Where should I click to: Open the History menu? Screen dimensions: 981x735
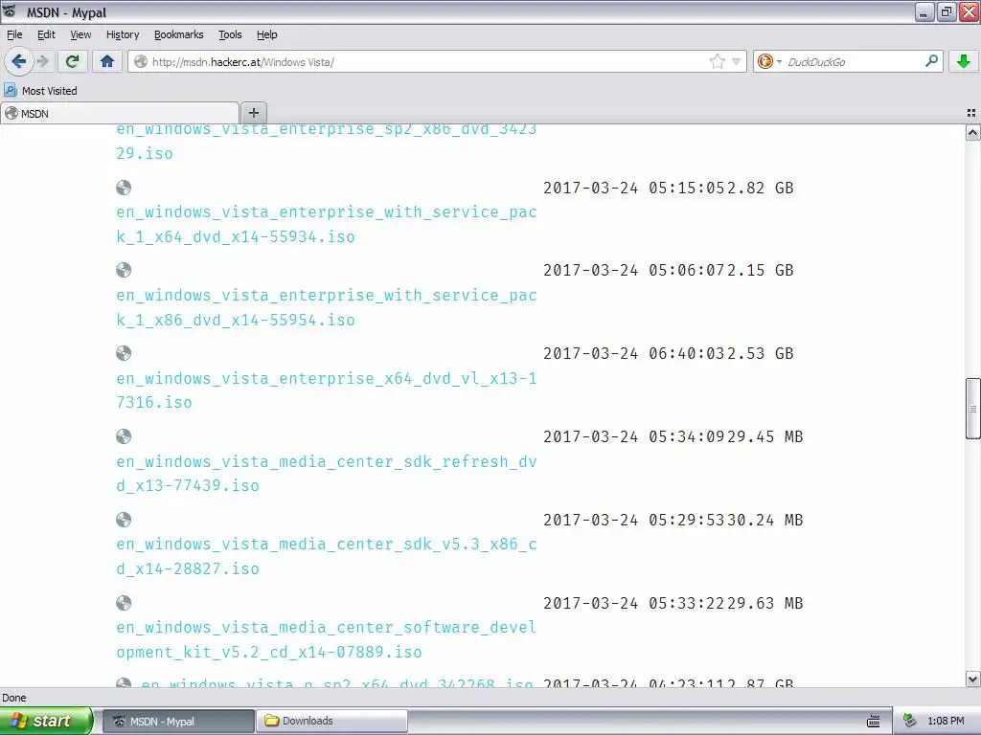123,34
